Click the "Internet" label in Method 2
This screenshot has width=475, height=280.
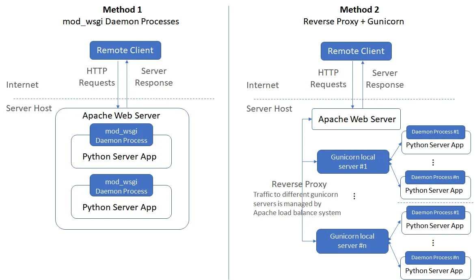pyautogui.click(x=262, y=85)
